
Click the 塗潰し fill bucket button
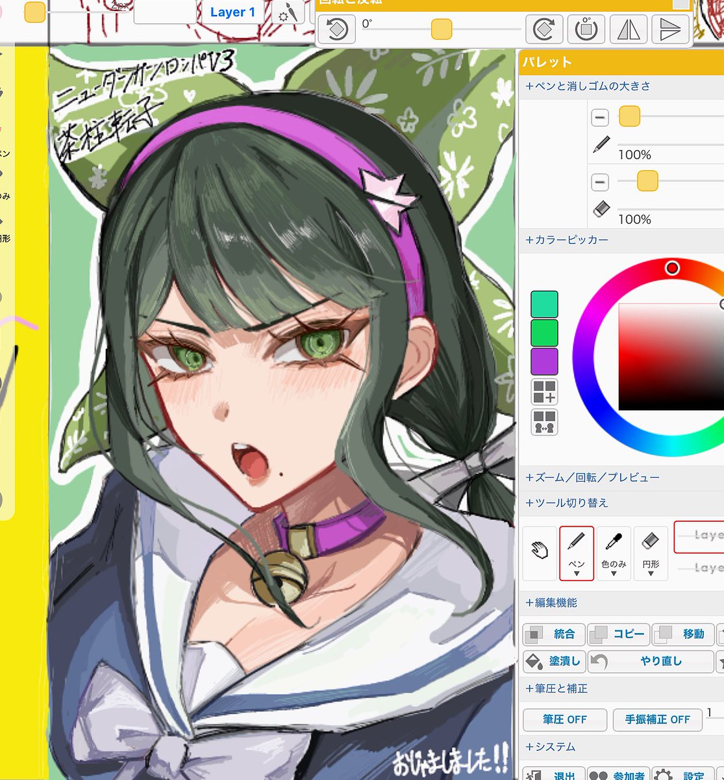554,661
